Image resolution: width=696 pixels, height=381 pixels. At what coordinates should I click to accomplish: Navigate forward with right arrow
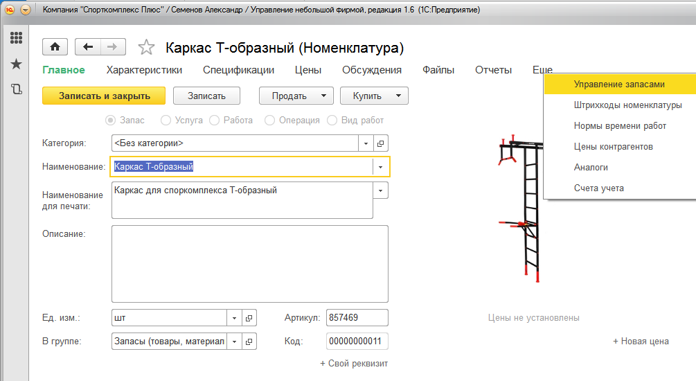click(x=113, y=46)
